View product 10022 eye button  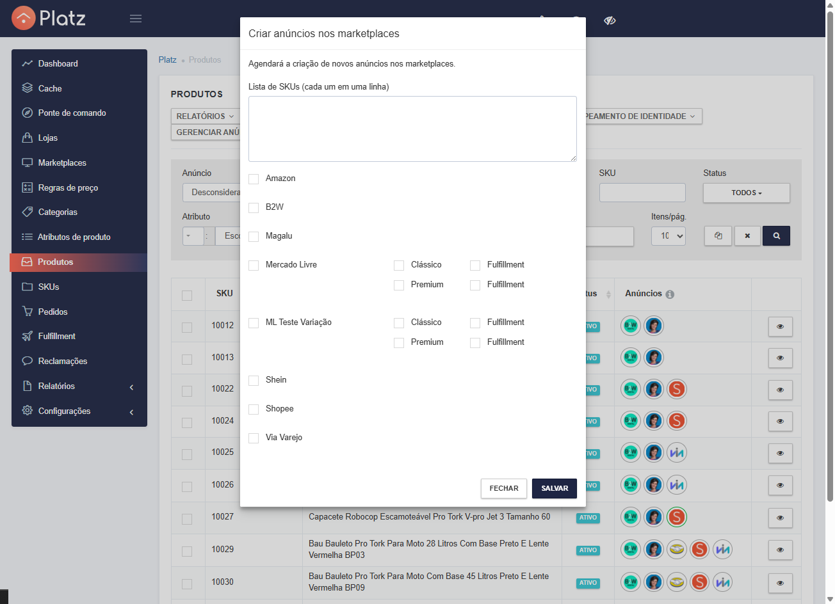tap(780, 390)
